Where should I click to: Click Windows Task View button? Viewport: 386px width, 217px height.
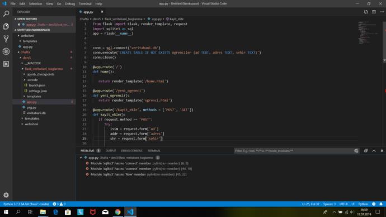tap(30, 212)
